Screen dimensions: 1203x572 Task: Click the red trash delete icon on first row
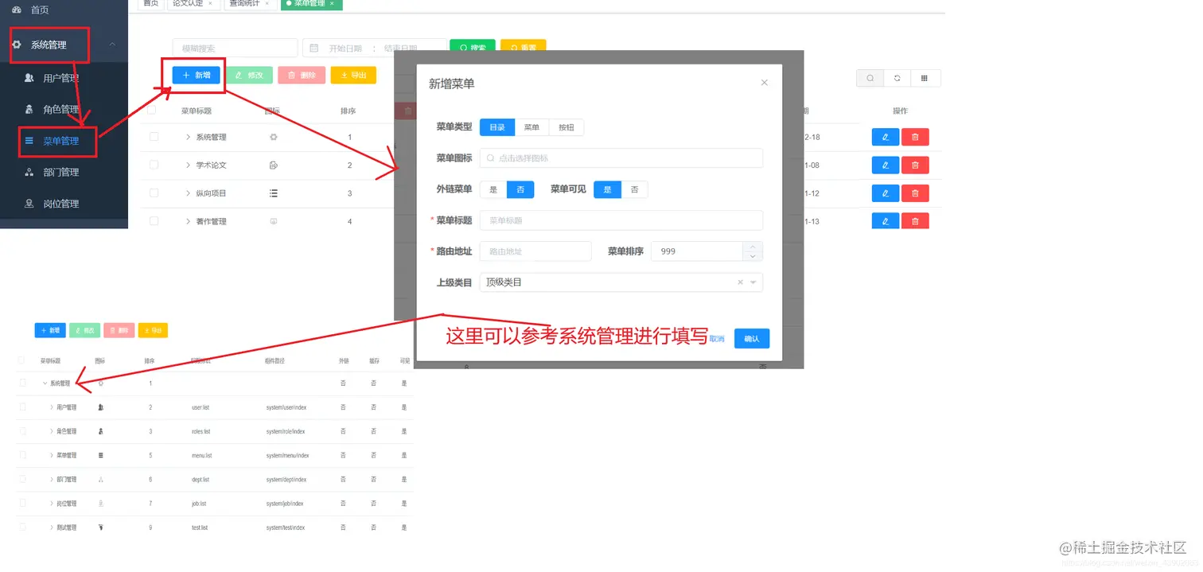[x=915, y=137]
